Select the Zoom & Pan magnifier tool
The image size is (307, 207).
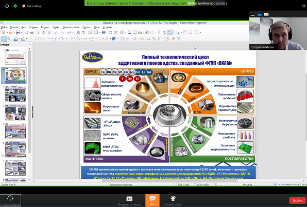(9, 39)
